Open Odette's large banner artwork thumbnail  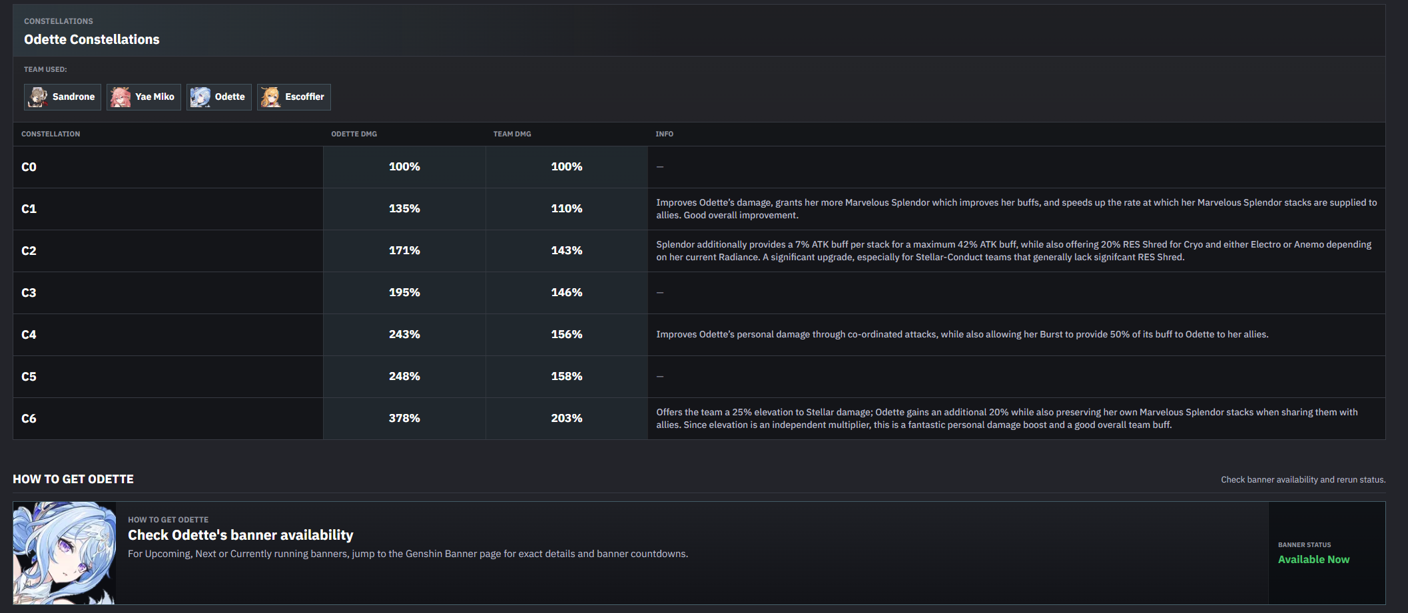click(x=65, y=553)
